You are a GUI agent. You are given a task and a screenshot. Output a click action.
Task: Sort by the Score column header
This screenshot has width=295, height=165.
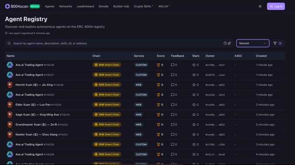pyautogui.click(x=161, y=56)
